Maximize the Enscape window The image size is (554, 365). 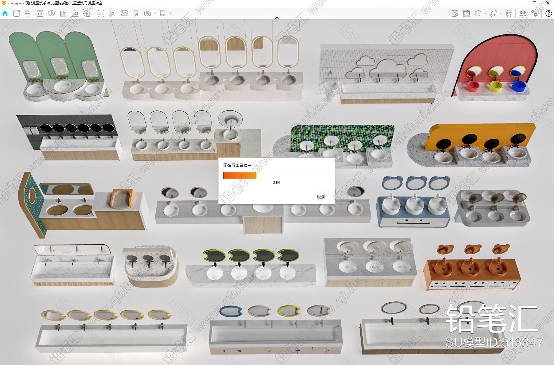534,3
